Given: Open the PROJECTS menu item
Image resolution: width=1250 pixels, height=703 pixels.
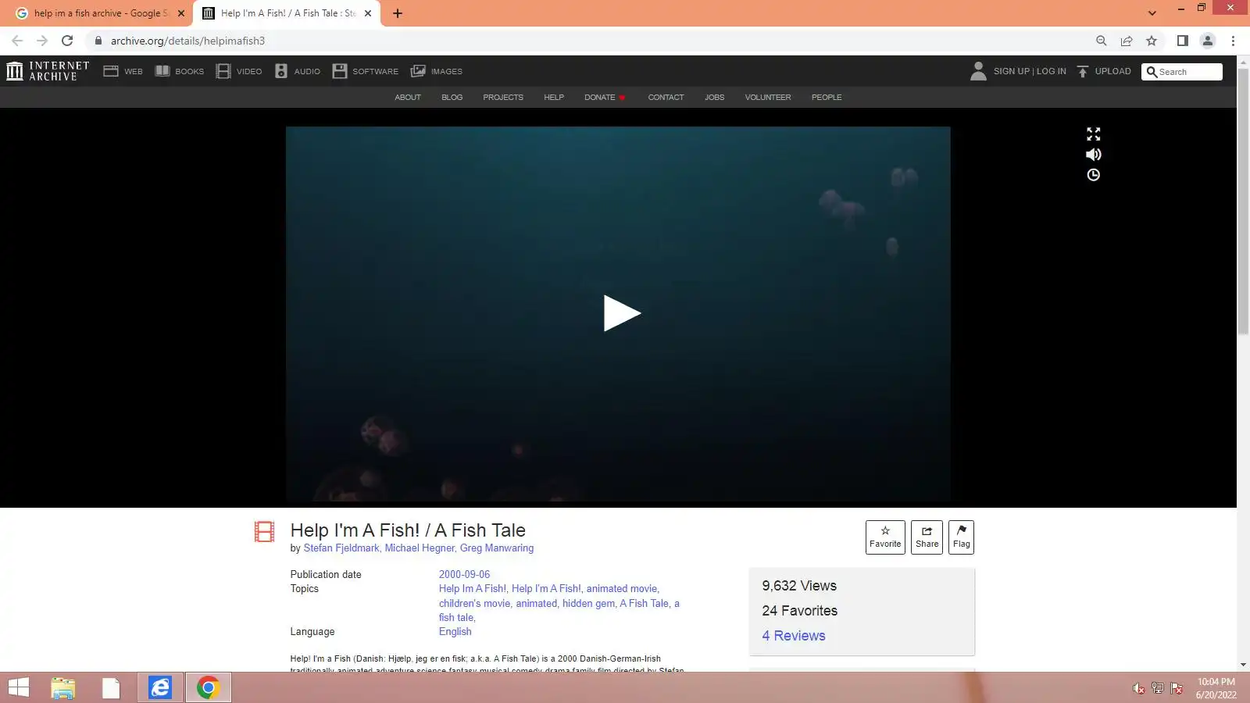Looking at the screenshot, I should click(x=503, y=98).
